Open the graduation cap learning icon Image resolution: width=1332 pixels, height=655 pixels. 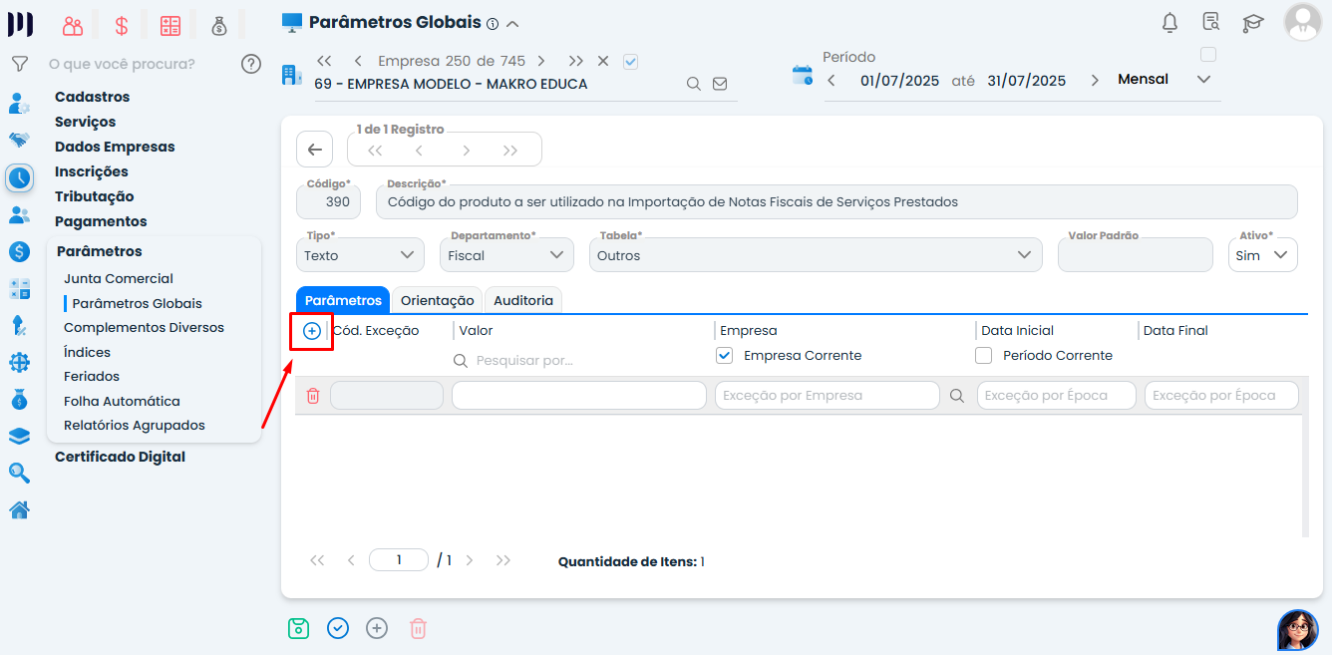click(x=1253, y=22)
